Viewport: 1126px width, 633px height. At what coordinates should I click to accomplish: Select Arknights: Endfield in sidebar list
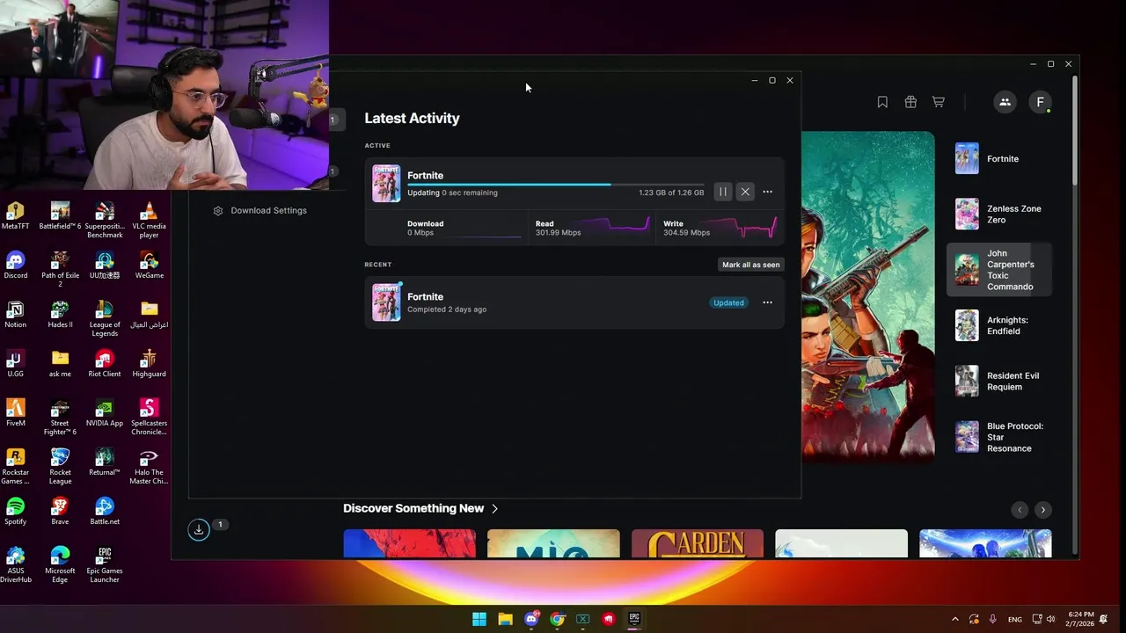1001,325
